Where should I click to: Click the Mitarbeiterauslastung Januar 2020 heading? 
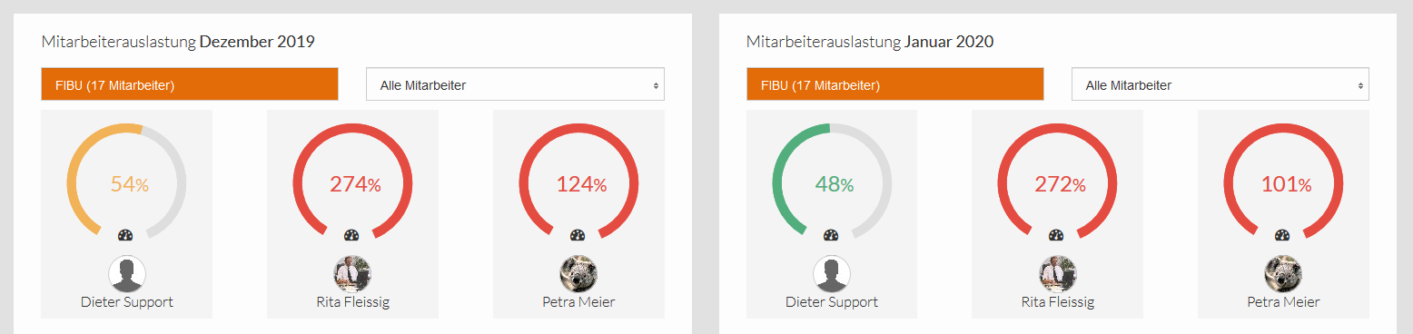(x=870, y=42)
